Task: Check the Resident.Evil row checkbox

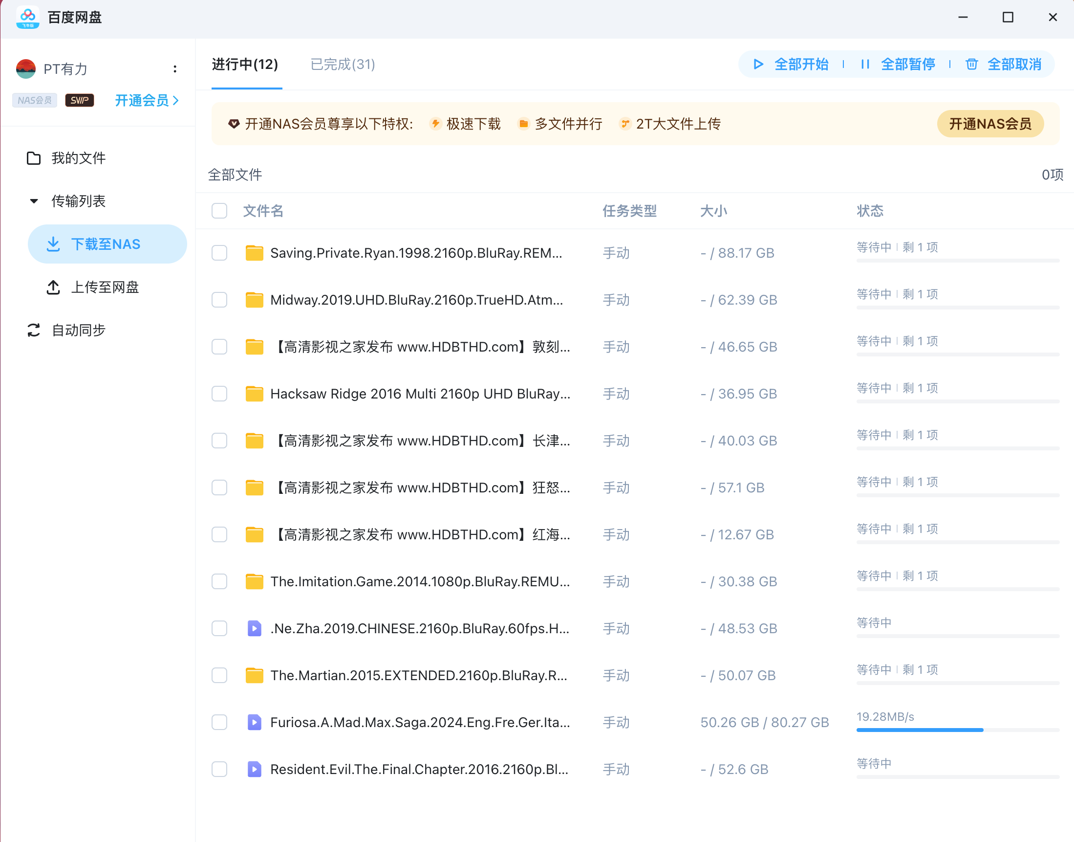Action: click(x=219, y=769)
